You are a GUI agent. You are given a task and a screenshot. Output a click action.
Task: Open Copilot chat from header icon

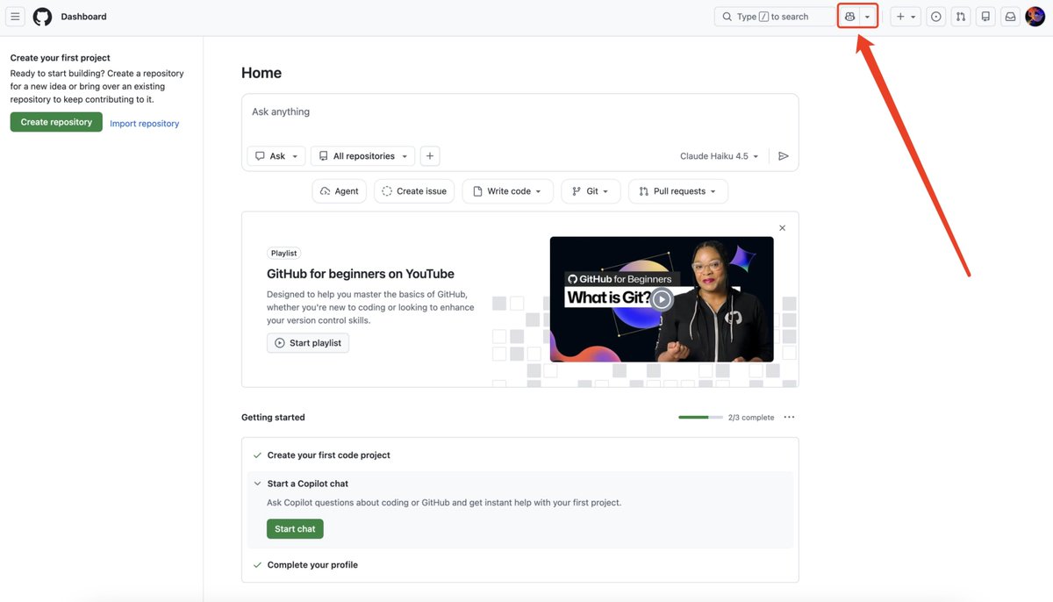849,17
